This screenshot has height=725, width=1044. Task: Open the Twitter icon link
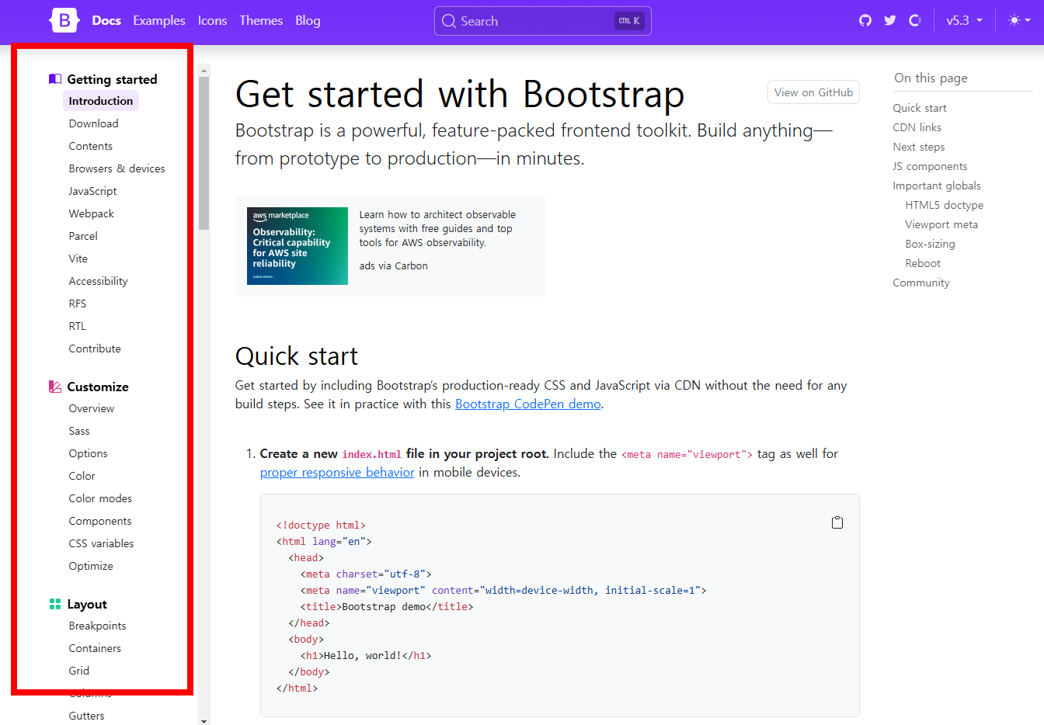click(x=890, y=21)
